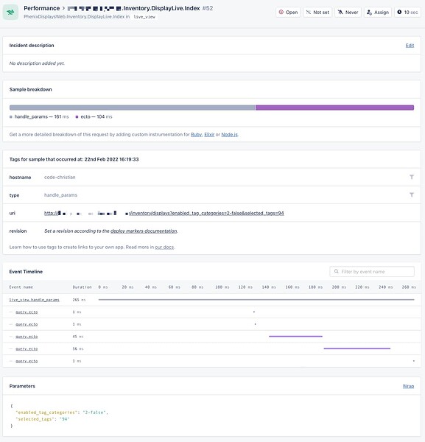Click the purple 45 ms query.ecto timeline bar

point(295,337)
